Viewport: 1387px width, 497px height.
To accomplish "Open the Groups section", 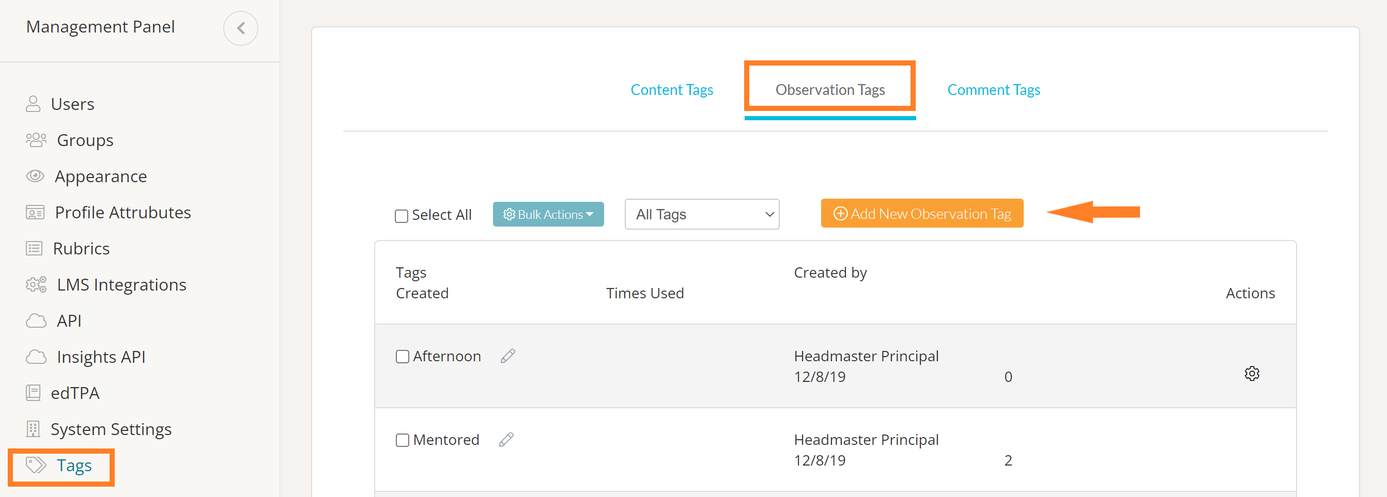I will 85,140.
